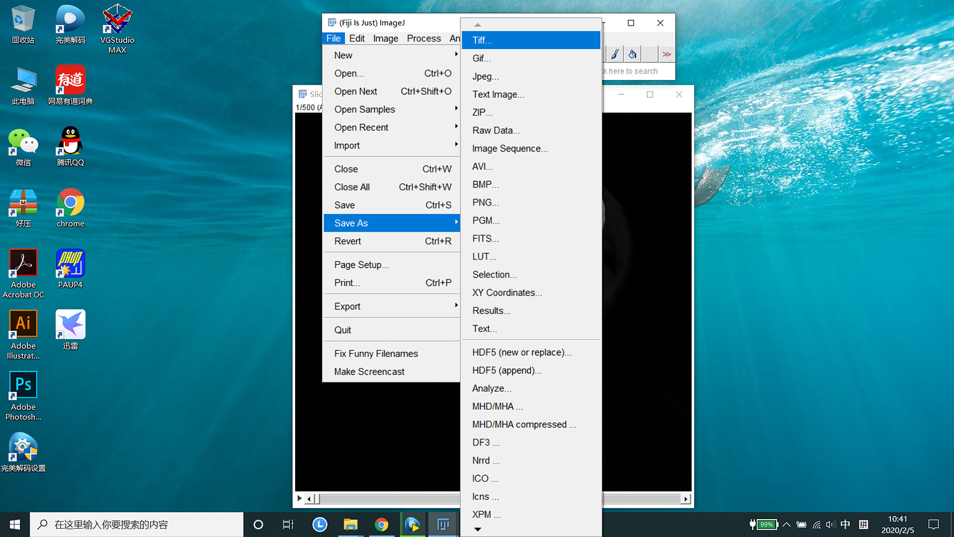Viewport: 954px width, 537px height.
Task: Select Image Sequence... save option
Action: [509, 149]
